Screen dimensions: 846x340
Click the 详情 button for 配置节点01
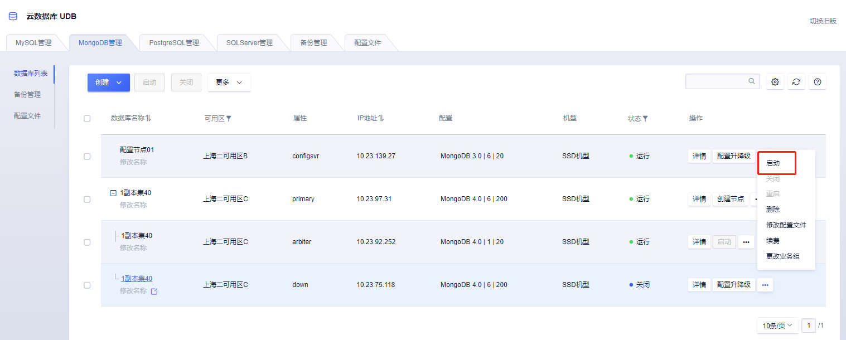pos(699,156)
